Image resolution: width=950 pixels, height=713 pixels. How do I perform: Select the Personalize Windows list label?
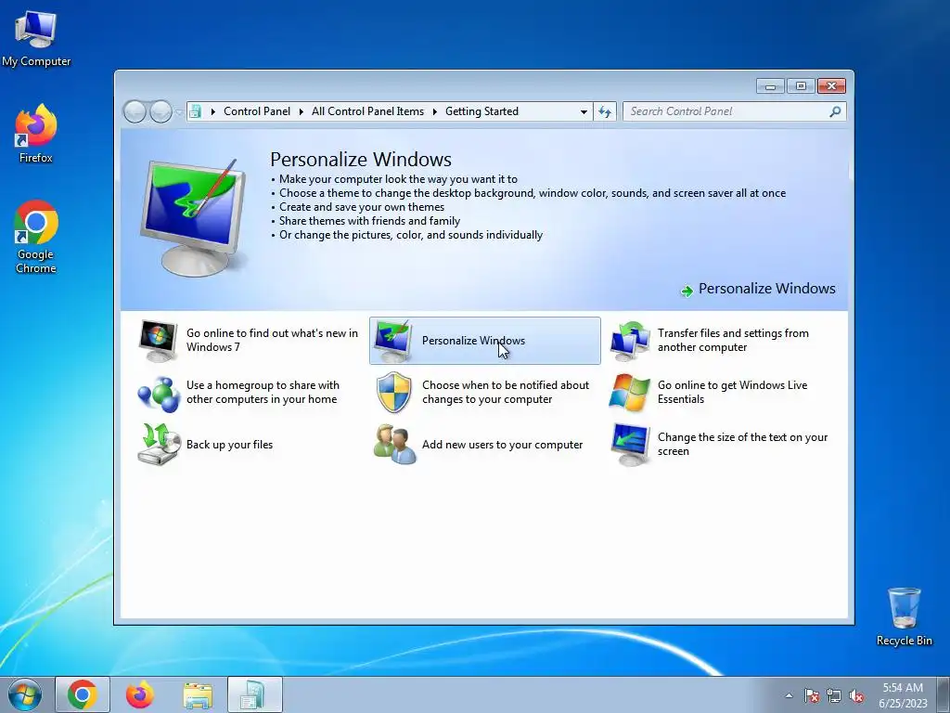(473, 341)
